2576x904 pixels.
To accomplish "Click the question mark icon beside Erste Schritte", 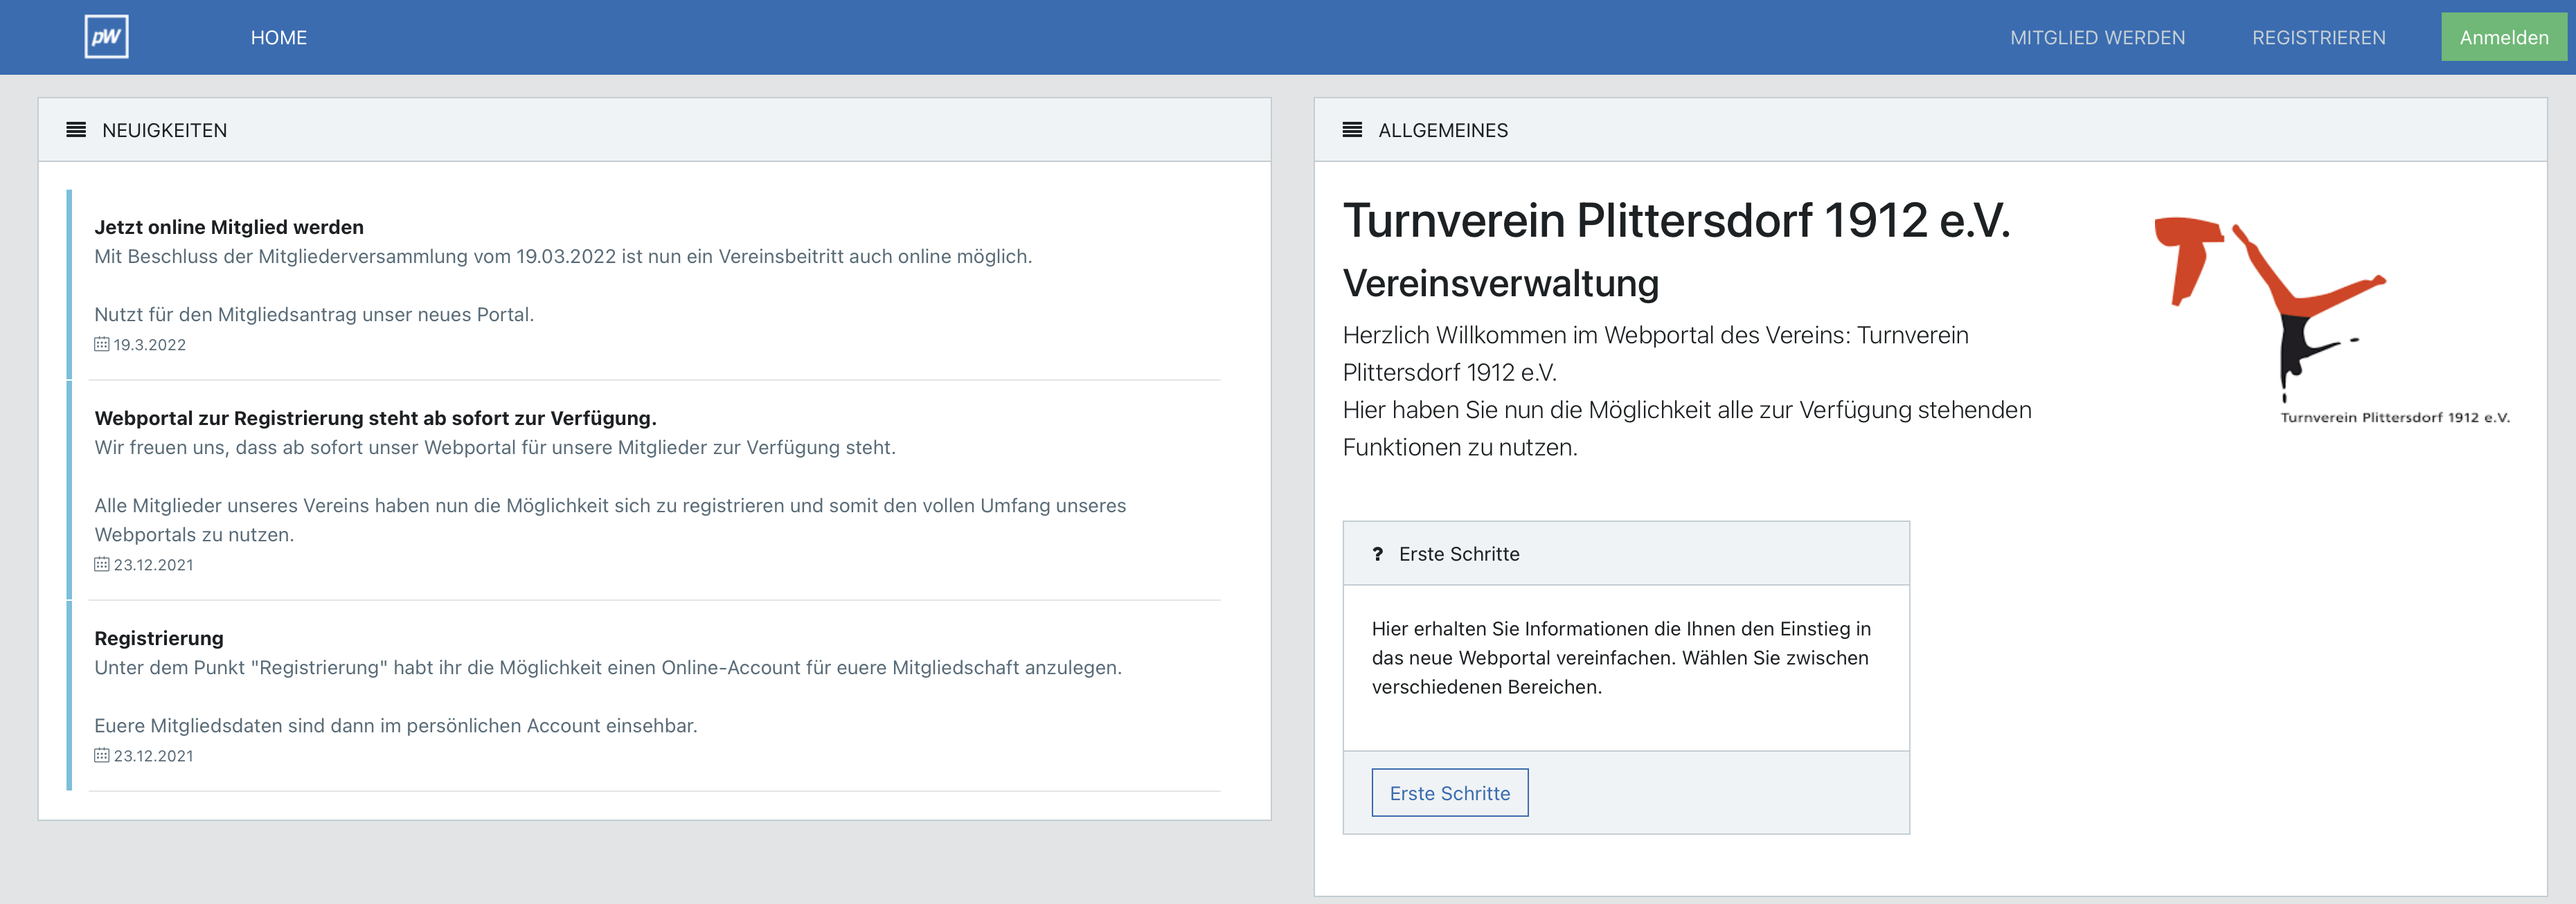I will tap(1377, 554).
